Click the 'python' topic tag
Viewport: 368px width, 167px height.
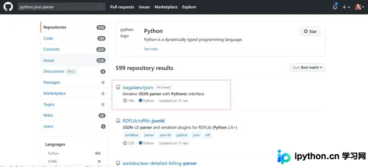182,135
